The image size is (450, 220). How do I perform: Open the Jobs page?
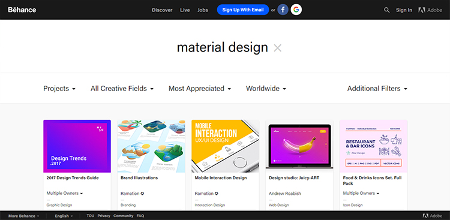click(x=203, y=10)
